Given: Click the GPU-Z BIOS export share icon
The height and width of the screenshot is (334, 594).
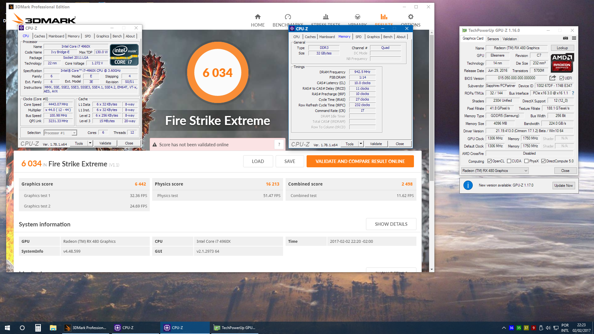Looking at the screenshot, I should tap(553, 78).
